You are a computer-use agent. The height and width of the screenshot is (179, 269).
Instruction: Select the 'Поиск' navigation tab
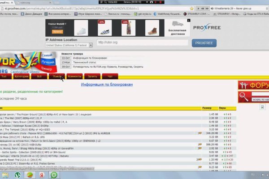(x=57, y=77)
